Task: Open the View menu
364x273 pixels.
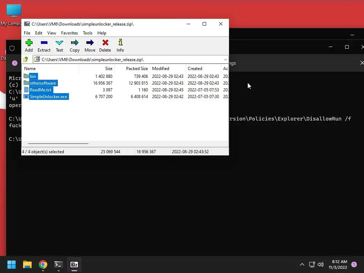Action: [52, 33]
